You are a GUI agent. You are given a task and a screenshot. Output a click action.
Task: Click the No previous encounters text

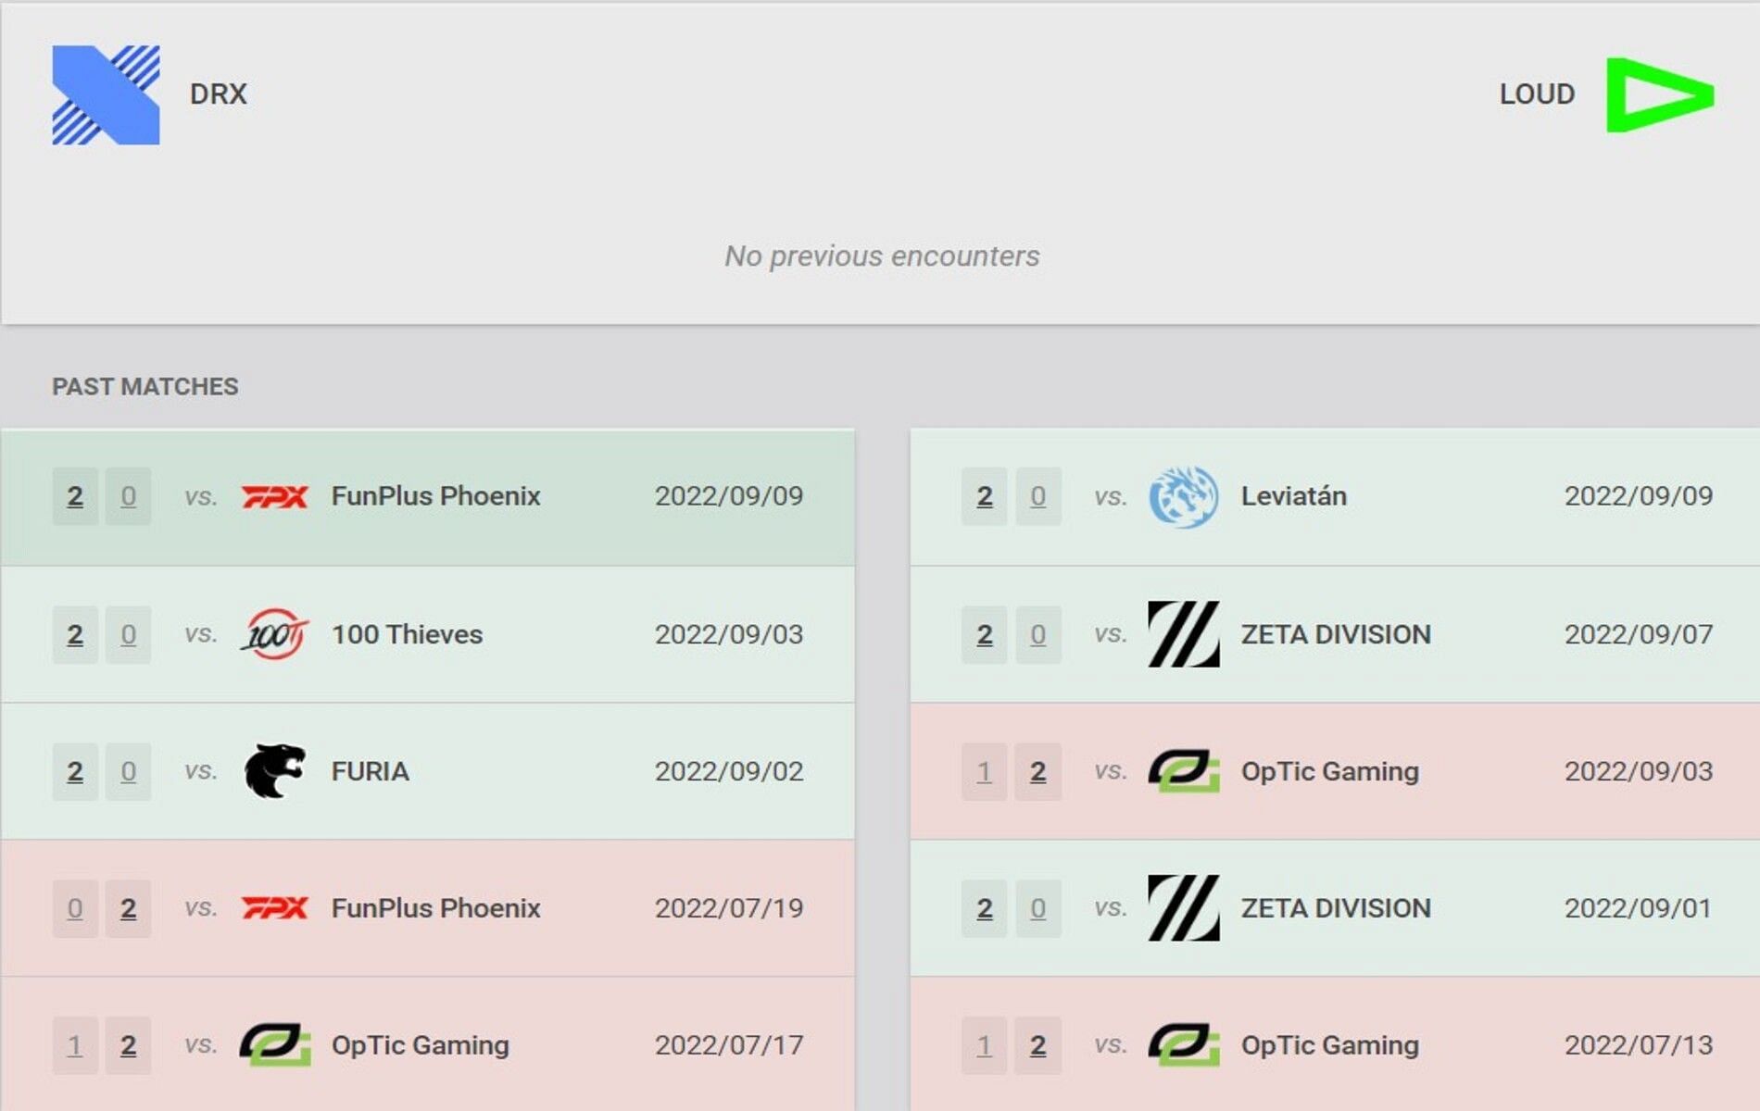point(882,256)
